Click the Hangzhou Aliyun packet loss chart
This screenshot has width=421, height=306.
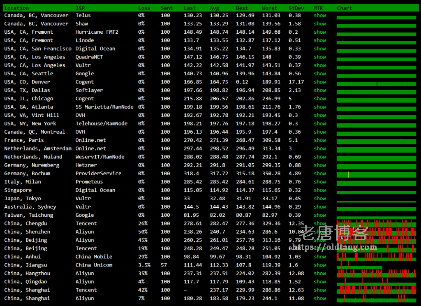coord(377,274)
